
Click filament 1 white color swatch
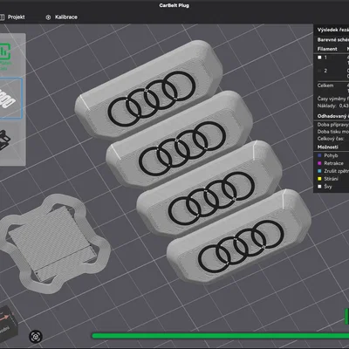(x=319, y=58)
